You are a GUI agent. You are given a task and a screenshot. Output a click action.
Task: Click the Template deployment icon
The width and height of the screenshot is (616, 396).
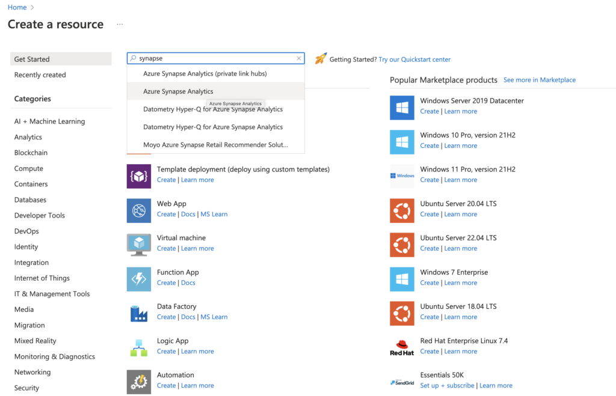(x=139, y=175)
